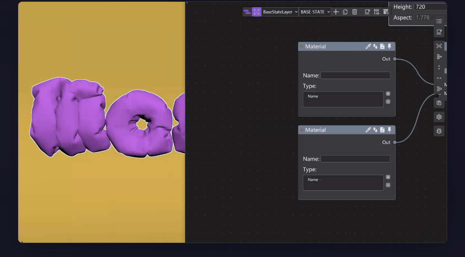This screenshot has width=465, height=257.
Task: Click the hierarchy tree icon in the right sidebar
Action: pyautogui.click(x=439, y=56)
